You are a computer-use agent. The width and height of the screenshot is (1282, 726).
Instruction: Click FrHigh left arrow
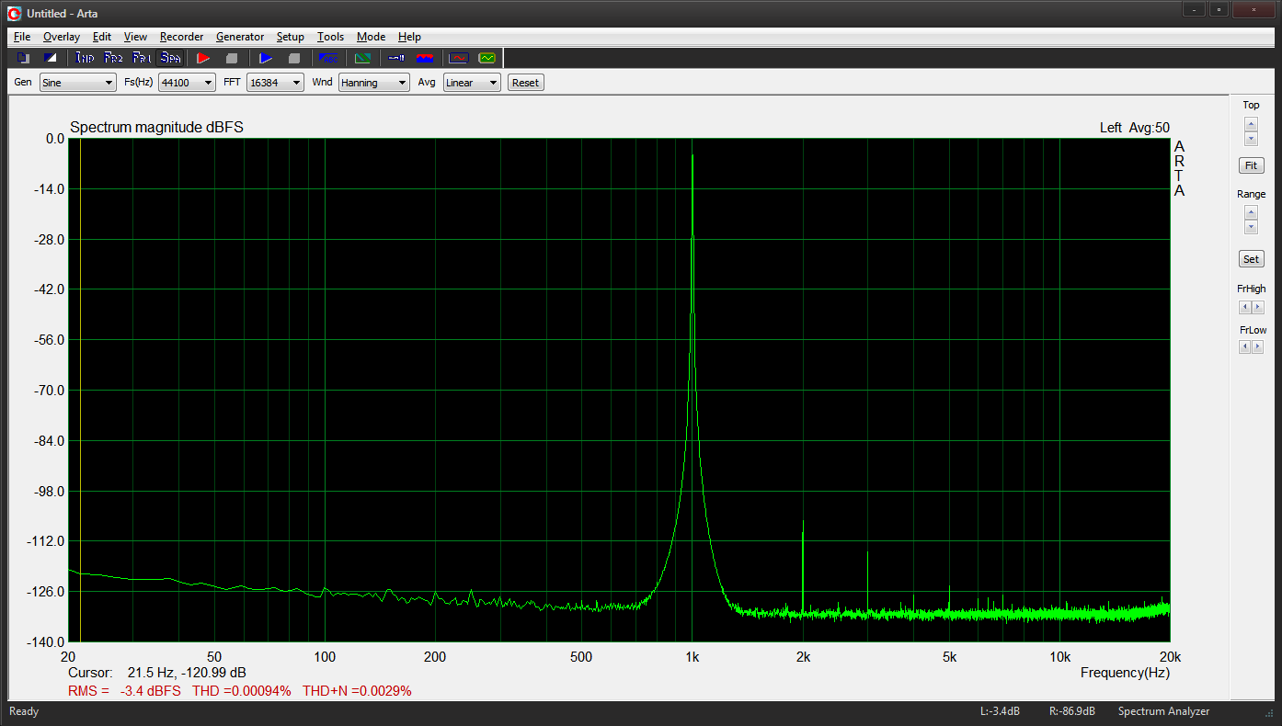1244,307
